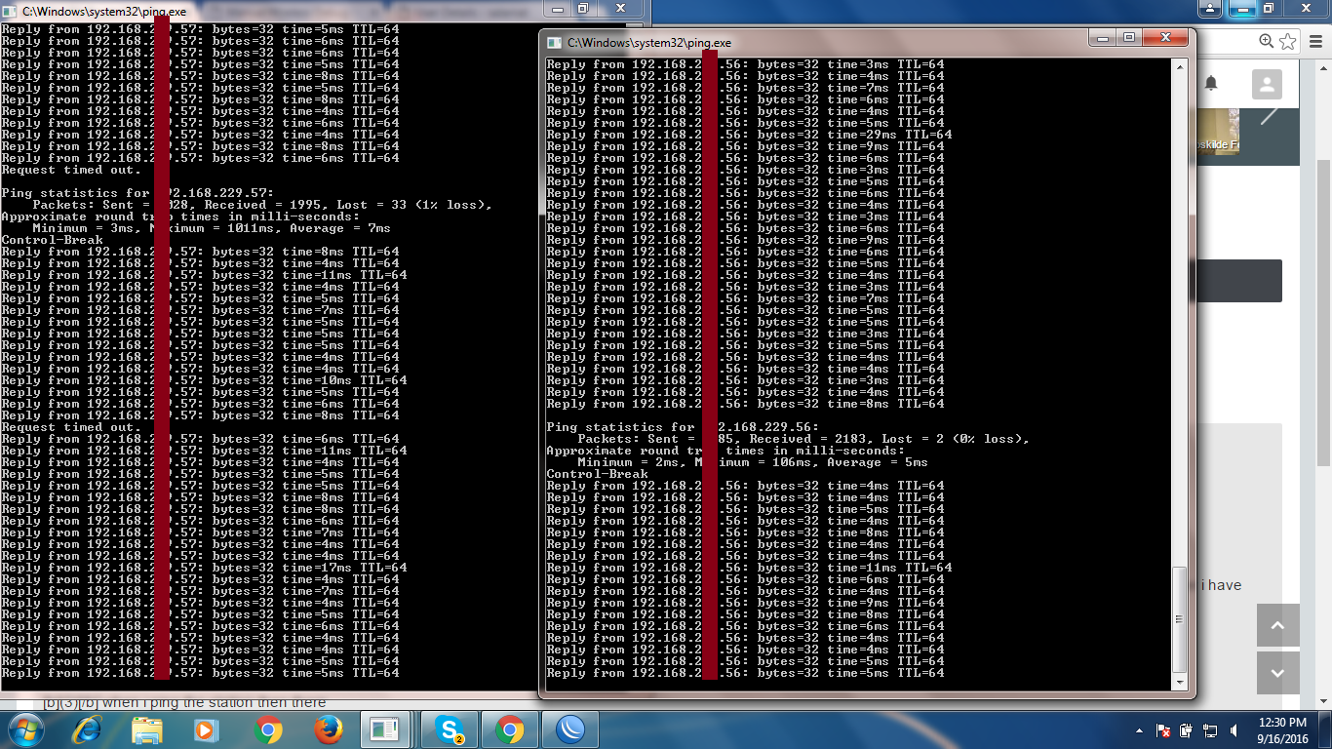This screenshot has width=1332, height=749.
Task: Select the running program preview button on taskbar
Action: (x=385, y=729)
